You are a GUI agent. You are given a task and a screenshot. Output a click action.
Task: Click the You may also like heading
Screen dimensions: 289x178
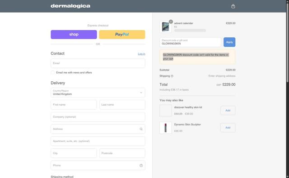pyautogui.click(x=171, y=100)
